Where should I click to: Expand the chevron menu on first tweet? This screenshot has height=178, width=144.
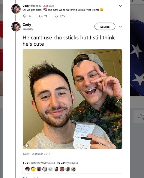click(121, 6)
